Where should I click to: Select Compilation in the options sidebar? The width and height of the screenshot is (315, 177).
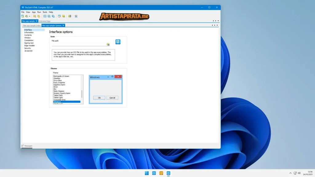pos(29,40)
